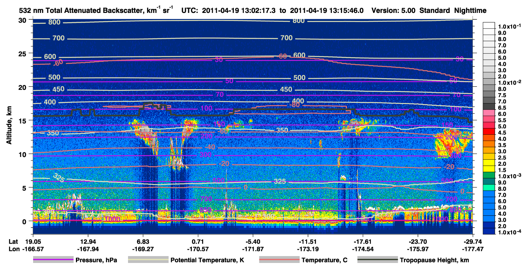Click the colorbar label 1.0x10-1
525x269 pixels.
coord(510,26)
